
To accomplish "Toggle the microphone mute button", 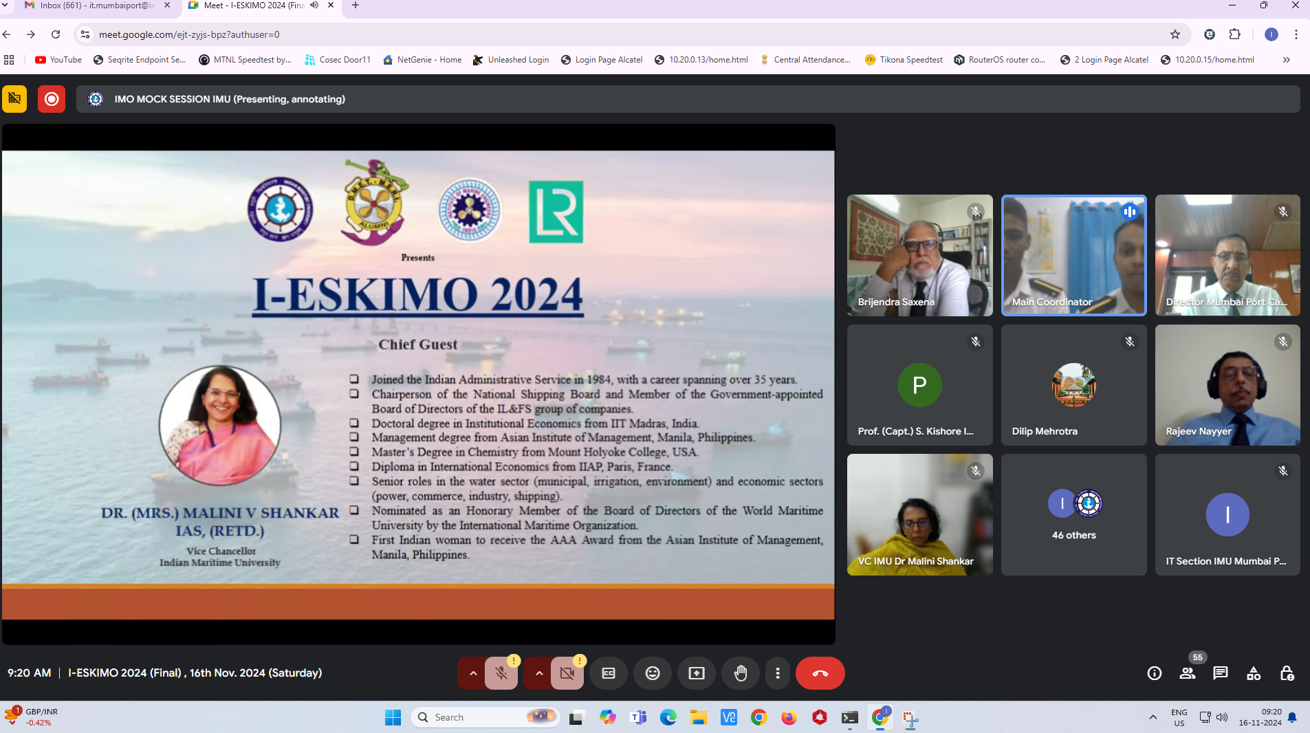I will [501, 673].
